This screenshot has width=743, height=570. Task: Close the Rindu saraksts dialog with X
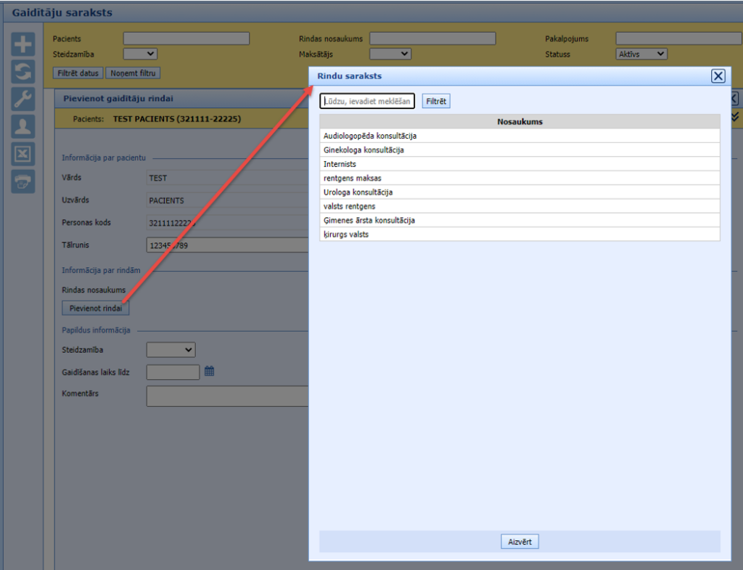pos(718,76)
